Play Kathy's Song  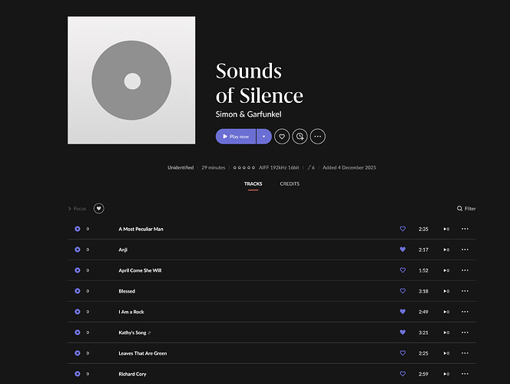coord(78,333)
